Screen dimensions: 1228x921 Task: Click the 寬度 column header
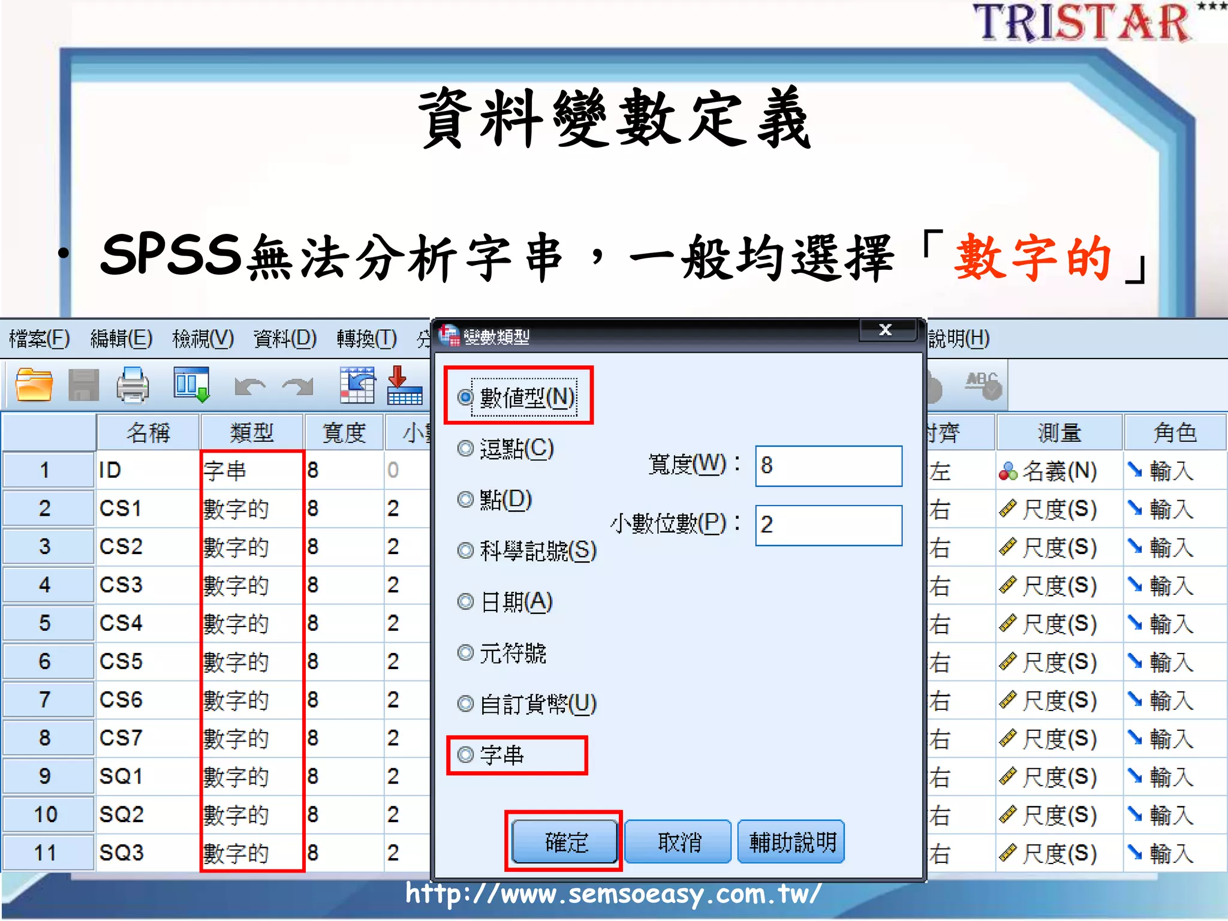pyautogui.click(x=344, y=432)
